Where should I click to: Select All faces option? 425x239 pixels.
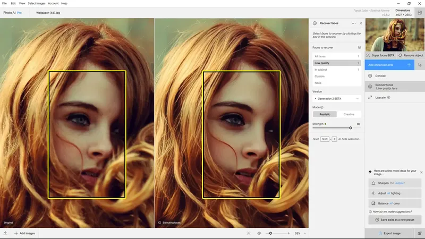337,56
